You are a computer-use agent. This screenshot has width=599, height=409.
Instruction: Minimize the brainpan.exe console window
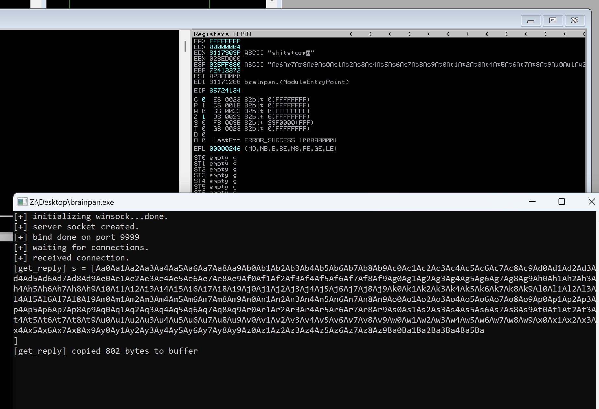point(532,202)
